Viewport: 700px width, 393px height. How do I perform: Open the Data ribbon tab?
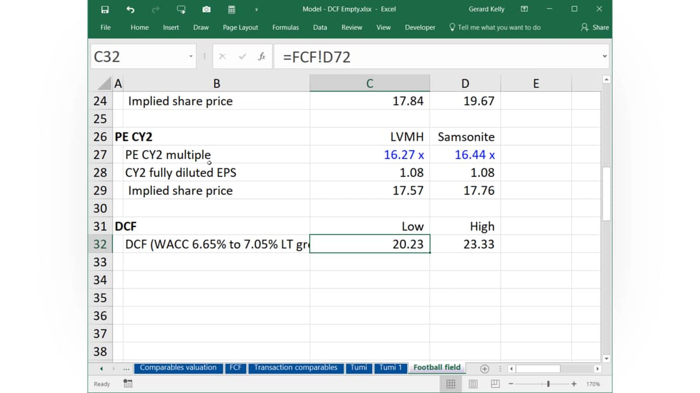coord(320,27)
